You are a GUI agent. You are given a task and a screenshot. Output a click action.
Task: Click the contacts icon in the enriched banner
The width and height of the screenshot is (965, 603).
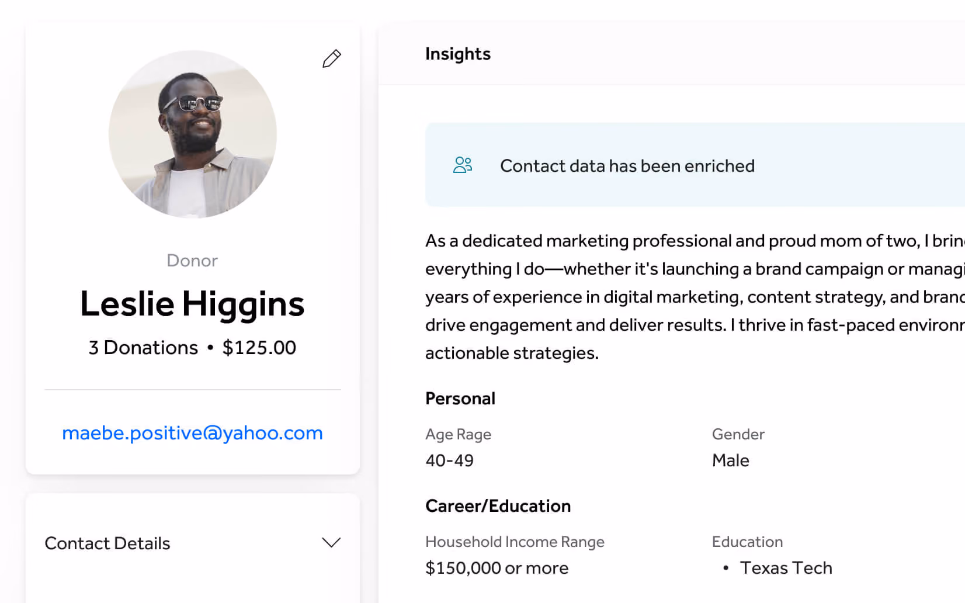(463, 165)
